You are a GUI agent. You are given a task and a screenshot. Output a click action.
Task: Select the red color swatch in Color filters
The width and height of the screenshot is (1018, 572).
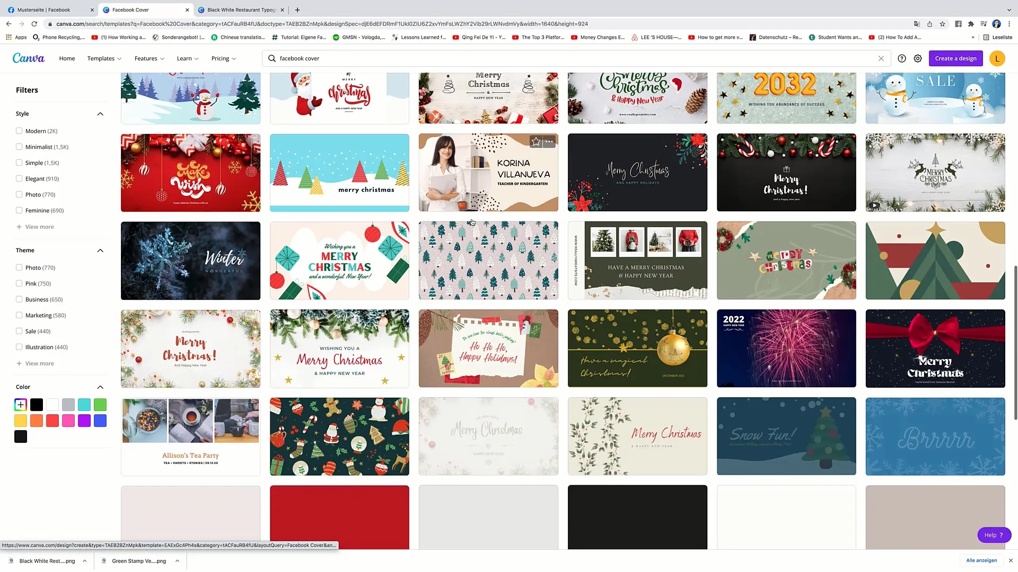(x=52, y=421)
